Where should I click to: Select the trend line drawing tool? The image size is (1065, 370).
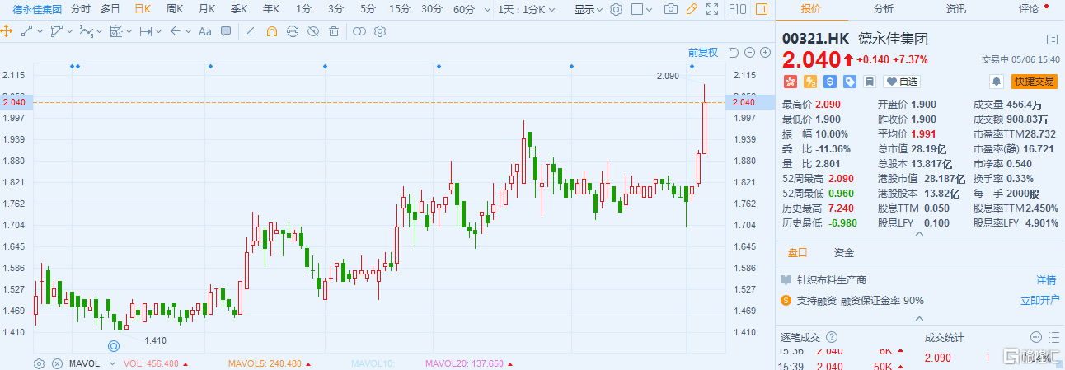tap(26, 31)
